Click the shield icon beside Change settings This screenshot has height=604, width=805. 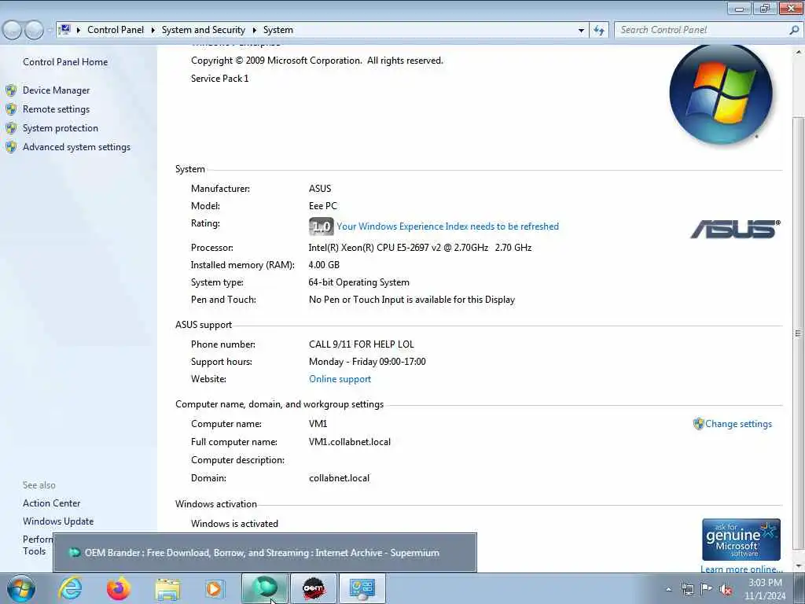[698, 424]
